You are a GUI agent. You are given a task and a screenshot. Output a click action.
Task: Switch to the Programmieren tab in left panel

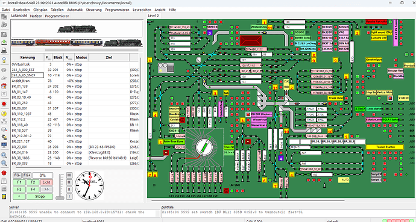(x=57, y=16)
